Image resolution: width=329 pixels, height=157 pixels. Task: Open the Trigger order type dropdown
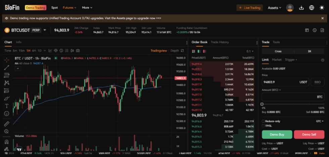[x=291, y=60]
